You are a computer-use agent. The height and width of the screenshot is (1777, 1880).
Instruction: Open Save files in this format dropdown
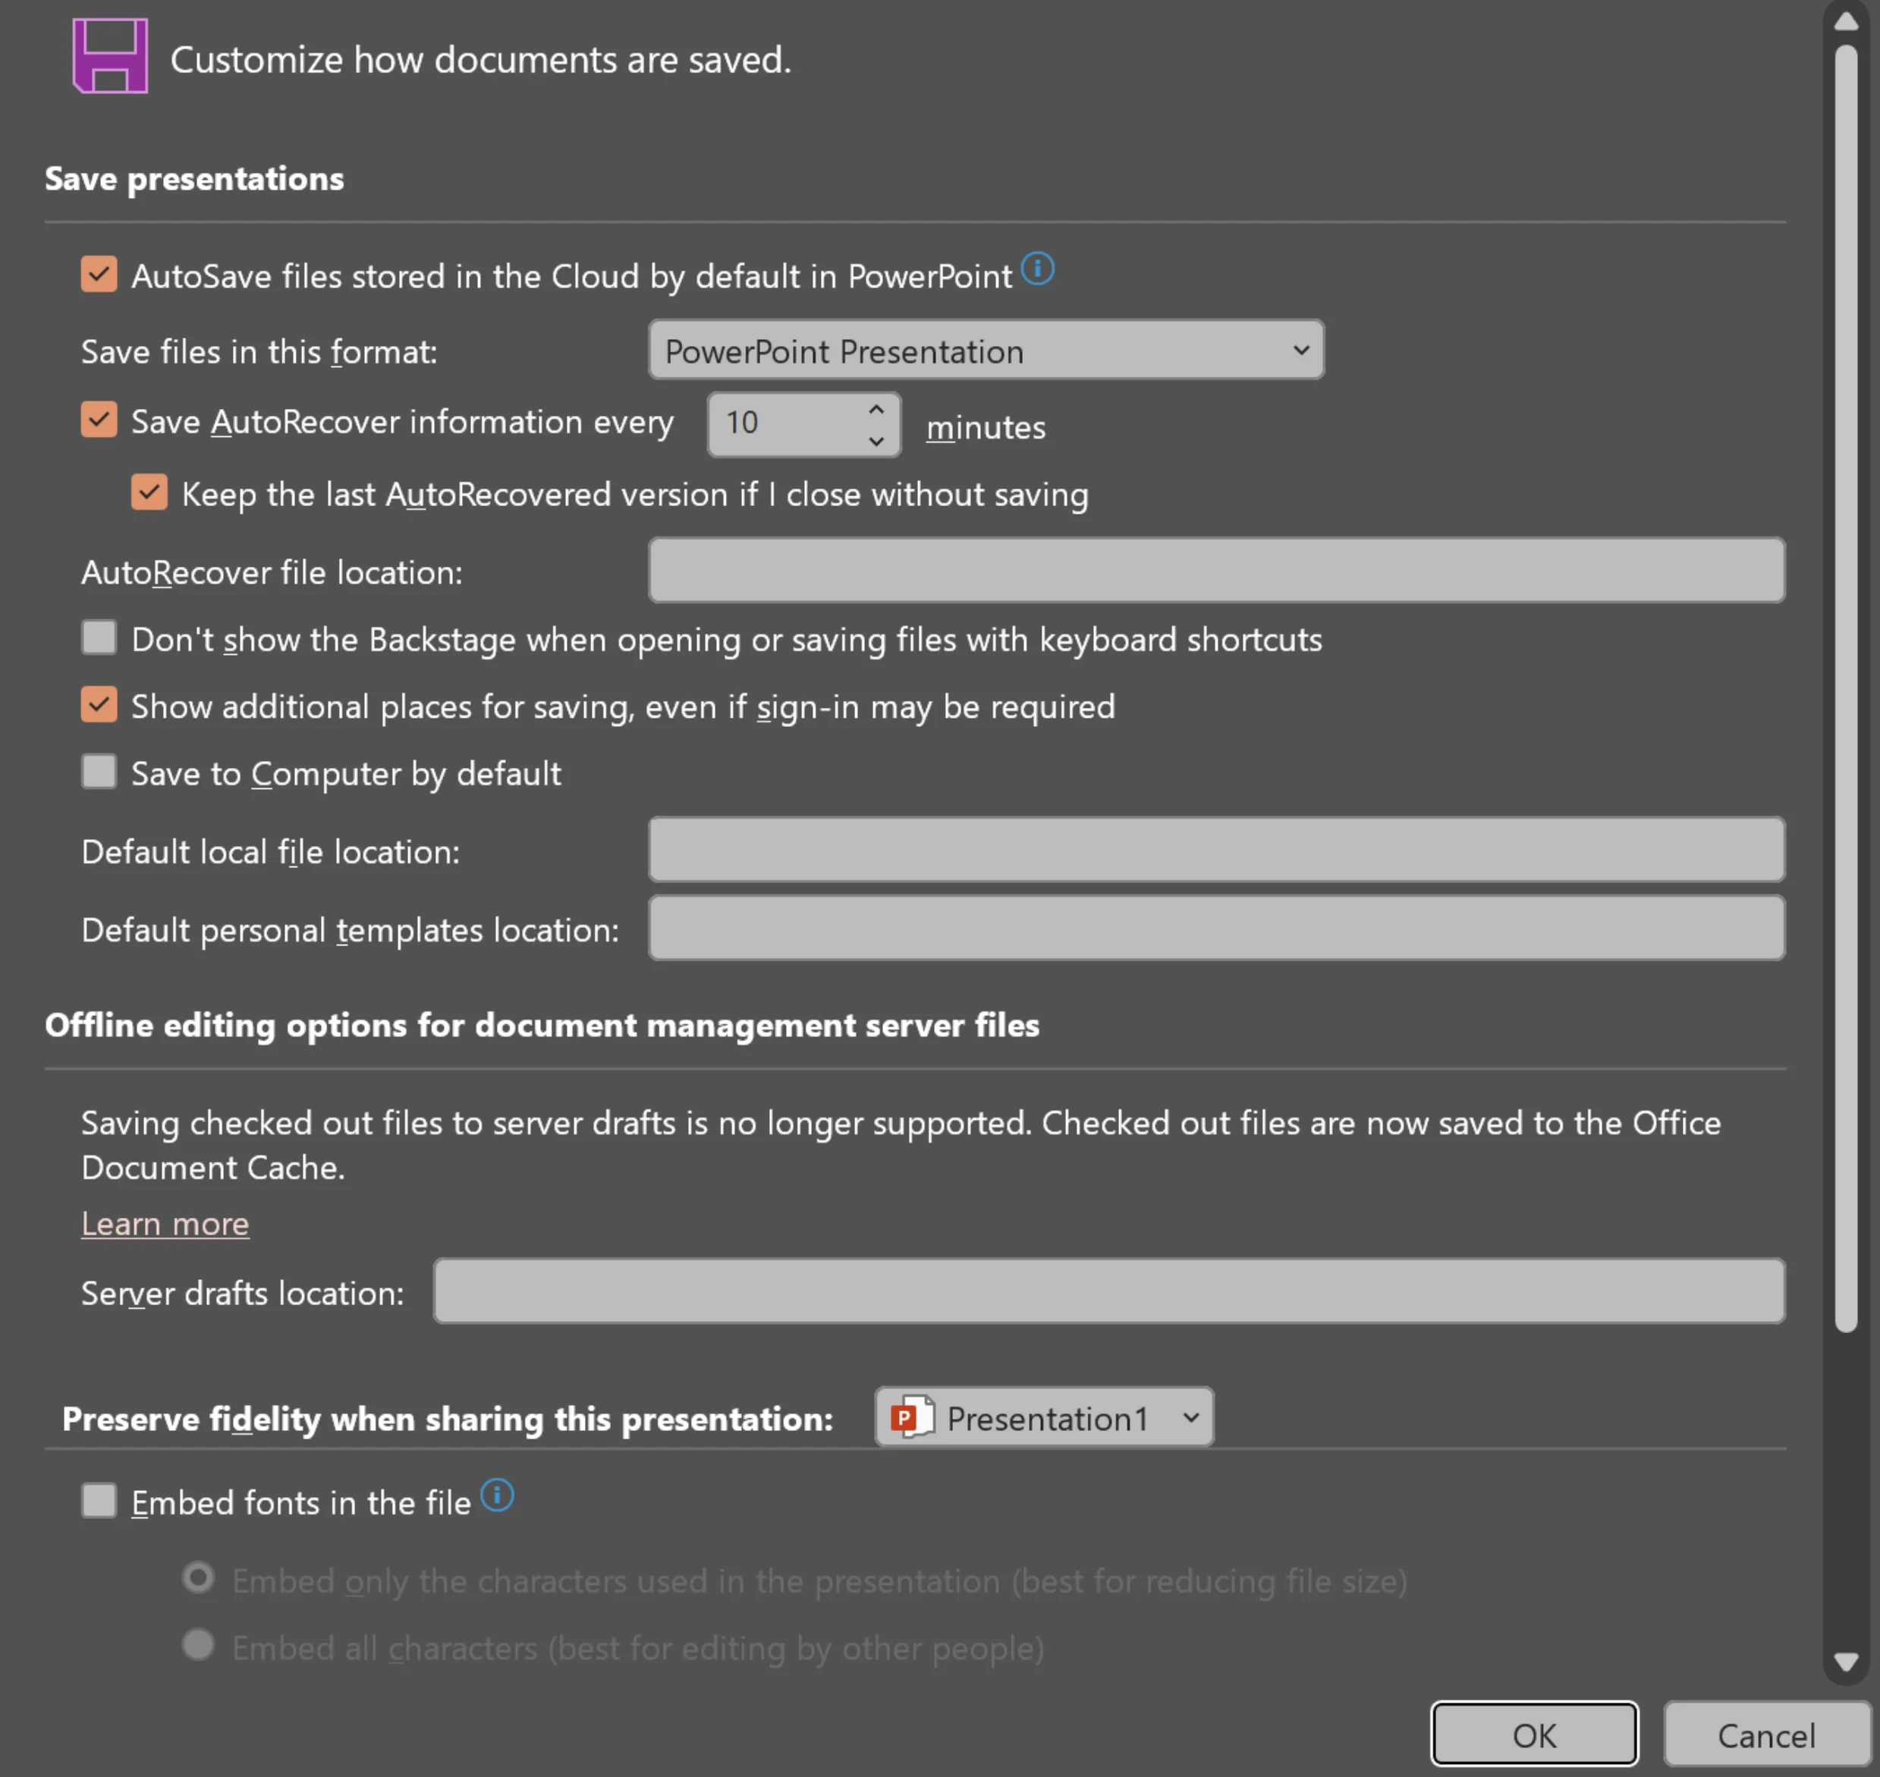(985, 351)
